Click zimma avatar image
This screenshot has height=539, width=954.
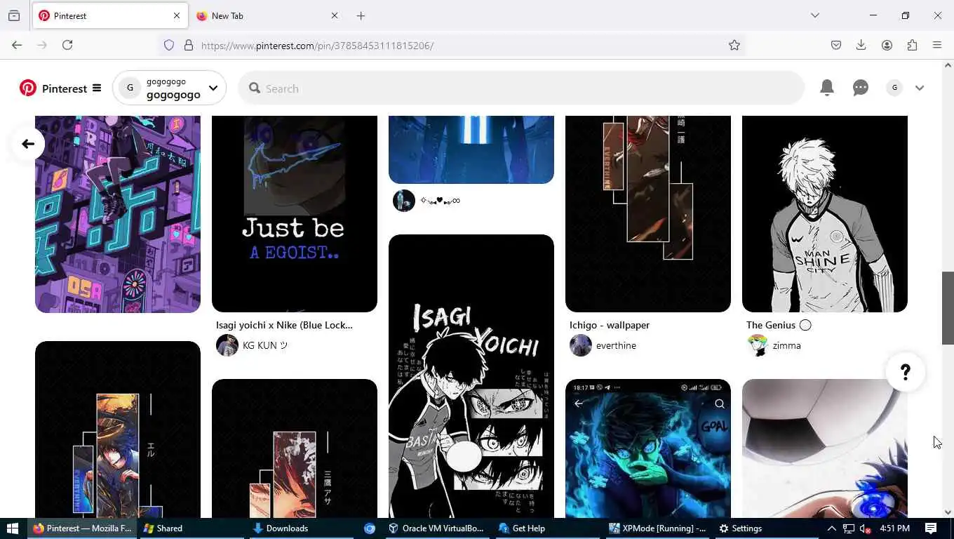758,345
